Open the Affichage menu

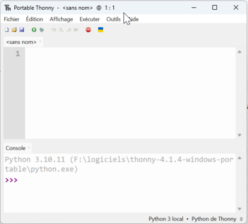coord(61,19)
